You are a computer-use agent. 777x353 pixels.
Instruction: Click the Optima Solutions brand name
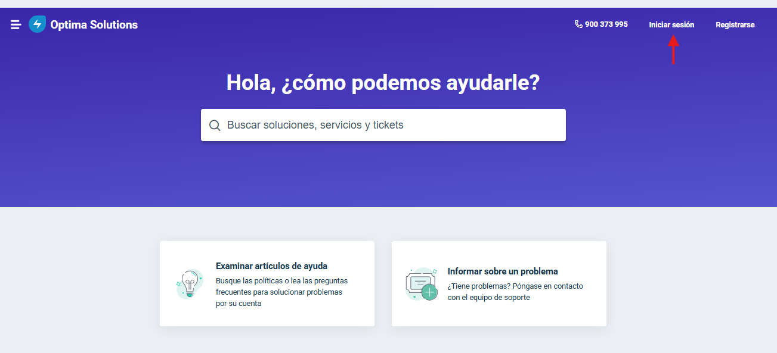(94, 25)
